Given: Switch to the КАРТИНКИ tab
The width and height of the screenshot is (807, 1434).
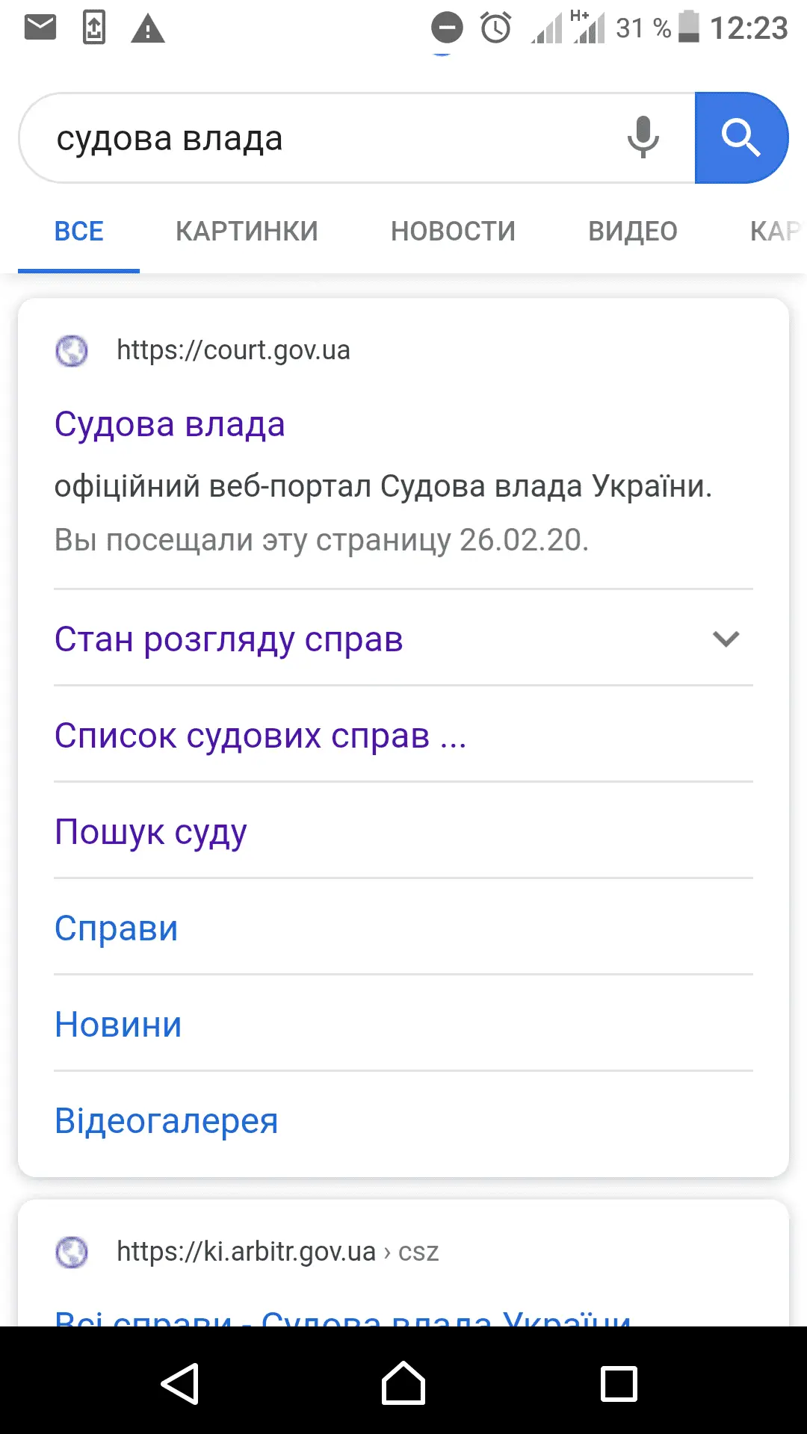Looking at the screenshot, I should (x=247, y=232).
